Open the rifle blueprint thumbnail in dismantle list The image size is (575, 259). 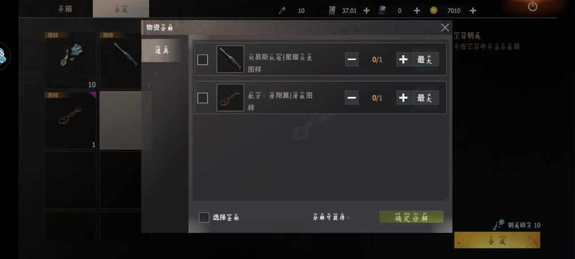(231, 59)
